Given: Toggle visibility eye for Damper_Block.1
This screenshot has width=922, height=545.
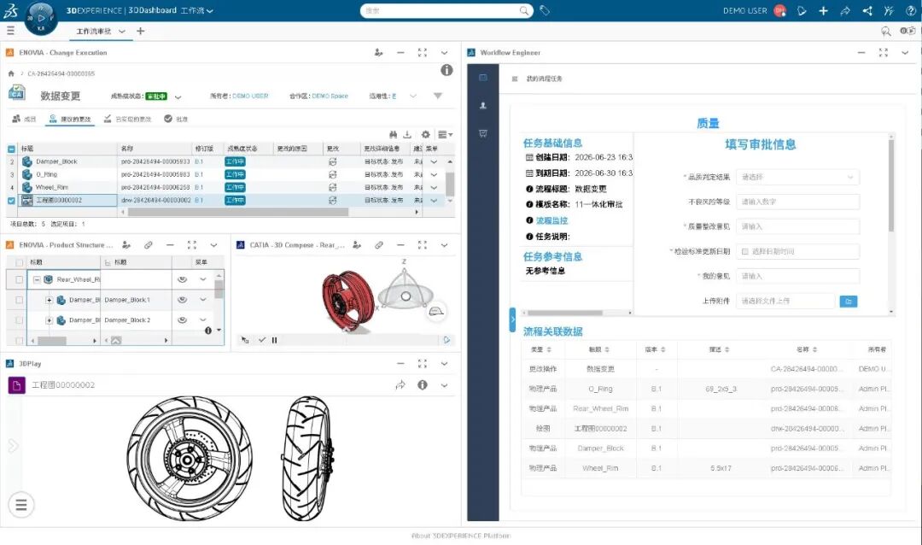Looking at the screenshot, I should click(x=183, y=300).
